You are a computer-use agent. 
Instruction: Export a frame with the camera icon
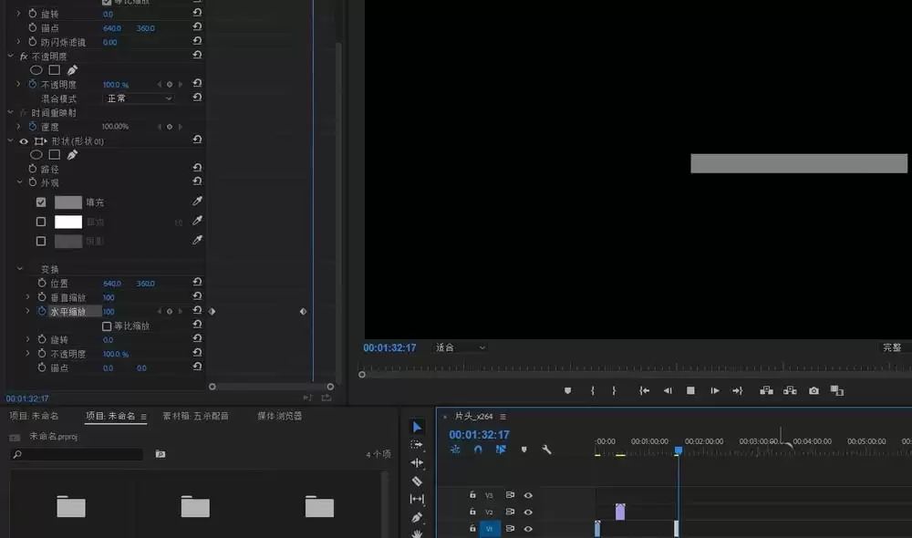coord(813,389)
